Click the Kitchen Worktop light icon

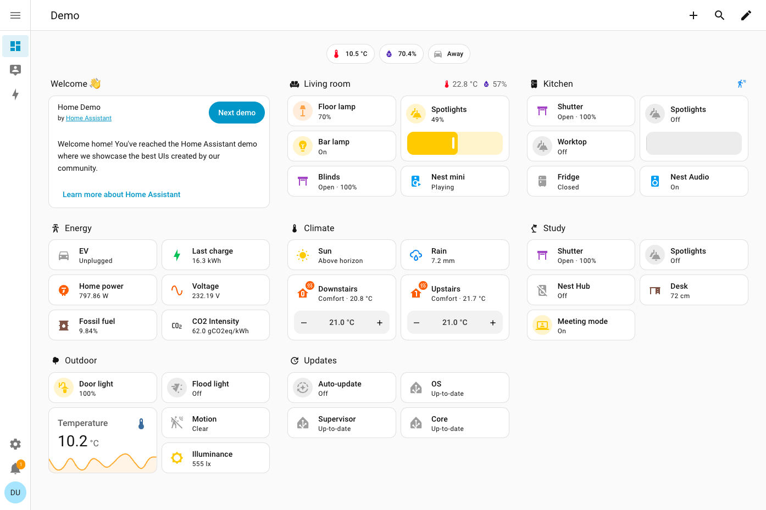click(x=542, y=146)
